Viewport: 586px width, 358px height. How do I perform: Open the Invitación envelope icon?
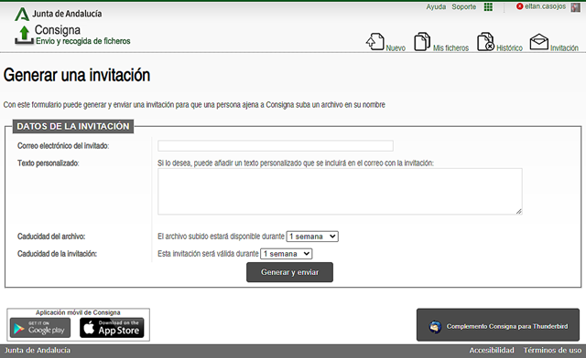click(x=539, y=42)
